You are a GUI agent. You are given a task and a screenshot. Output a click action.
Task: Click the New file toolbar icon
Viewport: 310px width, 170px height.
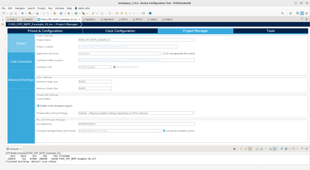pyautogui.click(x=4, y=13)
